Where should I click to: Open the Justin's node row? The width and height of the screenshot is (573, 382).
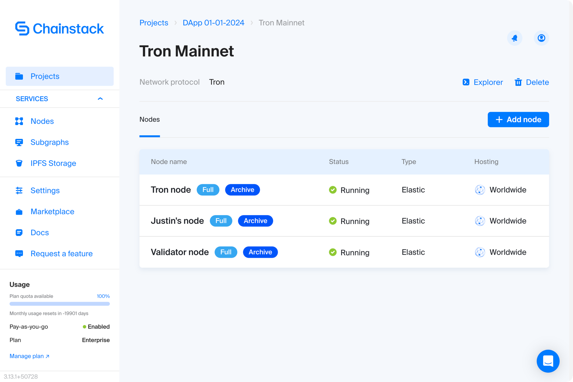pyautogui.click(x=177, y=221)
